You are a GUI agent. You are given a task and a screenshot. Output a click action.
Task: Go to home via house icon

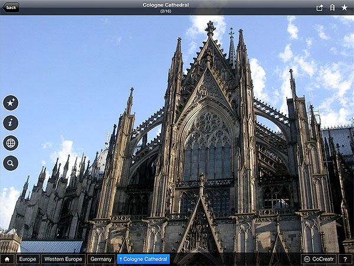click(x=8, y=259)
